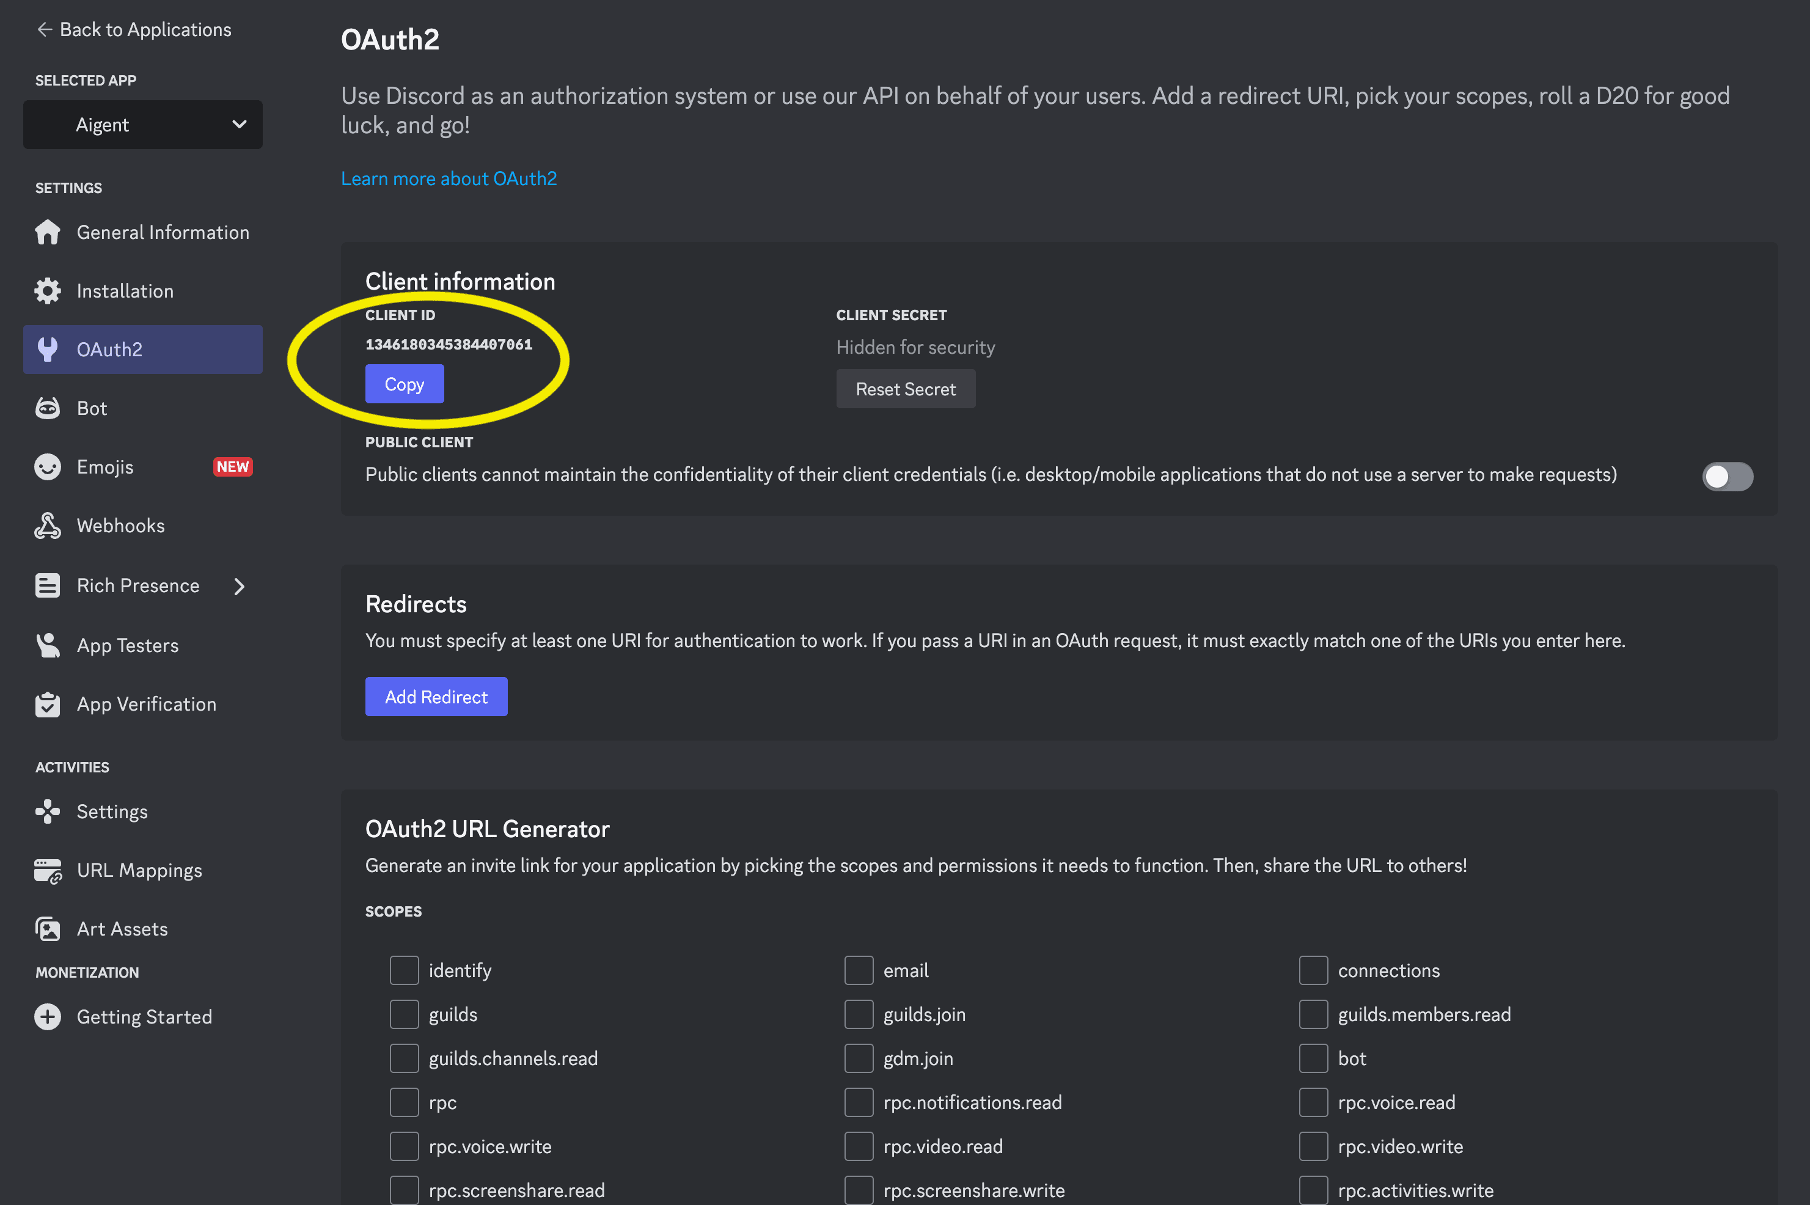Select the rpc.activities.write checkbox
Image resolution: width=1810 pixels, height=1205 pixels.
point(1313,1190)
